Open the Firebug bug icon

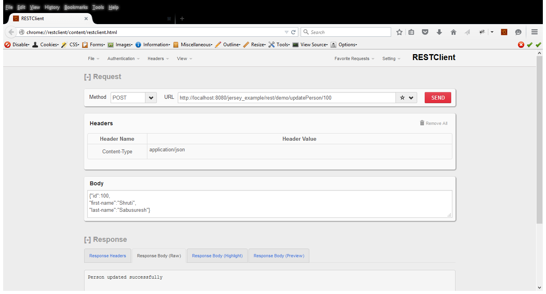(x=482, y=32)
